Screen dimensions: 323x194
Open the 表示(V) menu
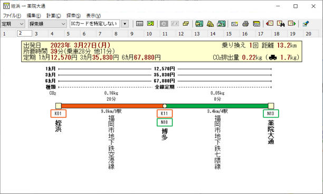[x=93, y=16]
